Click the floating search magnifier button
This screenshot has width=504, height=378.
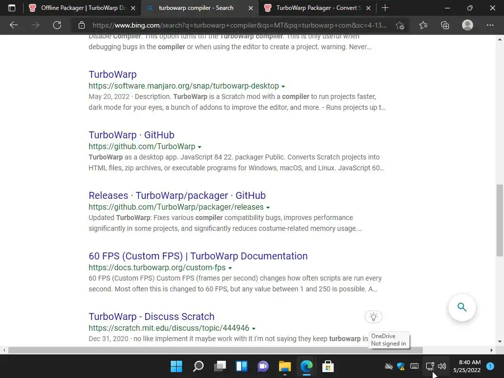point(462,307)
